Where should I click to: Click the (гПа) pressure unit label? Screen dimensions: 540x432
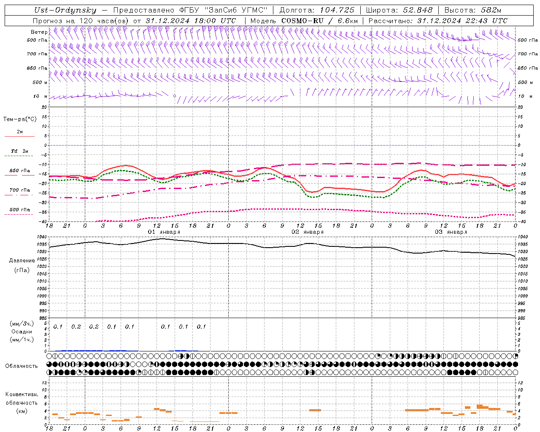[x=22, y=270]
